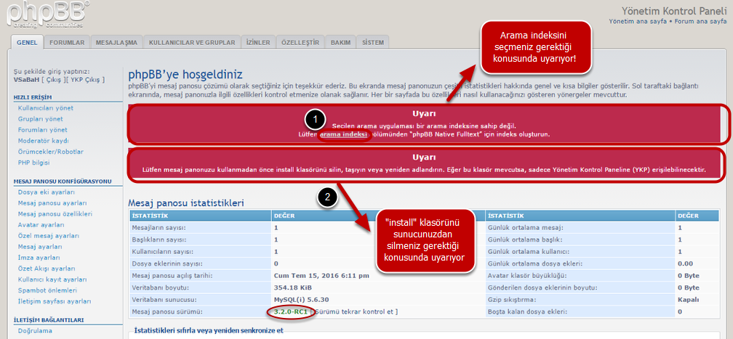The width and height of the screenshot is (733, 339).
Task: Click Sürümü tekrar kontrol et link
Action: click(356, 311)
